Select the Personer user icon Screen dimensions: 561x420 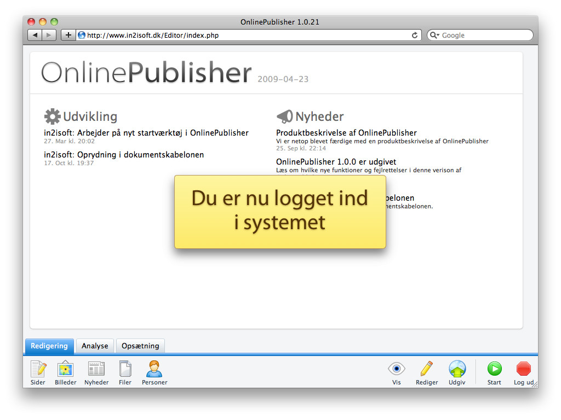point(154,370)
